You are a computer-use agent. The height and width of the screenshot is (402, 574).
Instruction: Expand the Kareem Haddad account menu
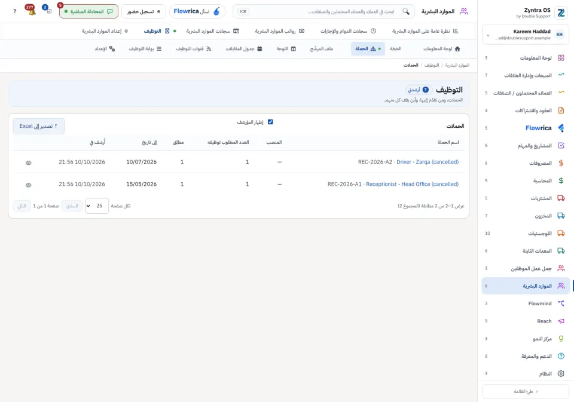pyautogui.click(x=526, y=35)
